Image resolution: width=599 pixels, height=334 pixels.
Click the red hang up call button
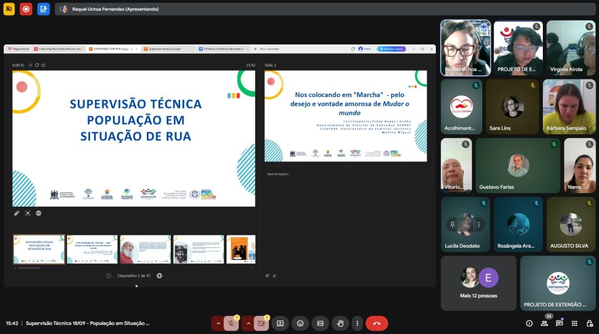tap(377, 323)
